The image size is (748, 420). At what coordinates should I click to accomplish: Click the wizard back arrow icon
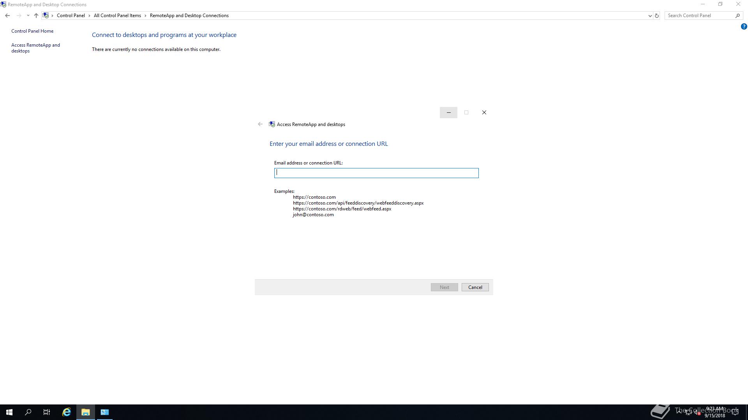260,124
